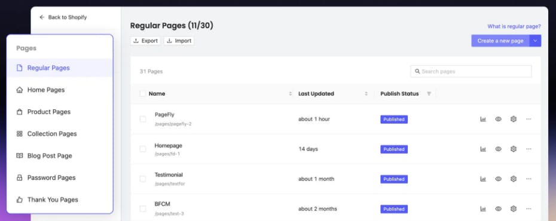Tick the checkbox for Testimonial row

[x=142, y=179]
